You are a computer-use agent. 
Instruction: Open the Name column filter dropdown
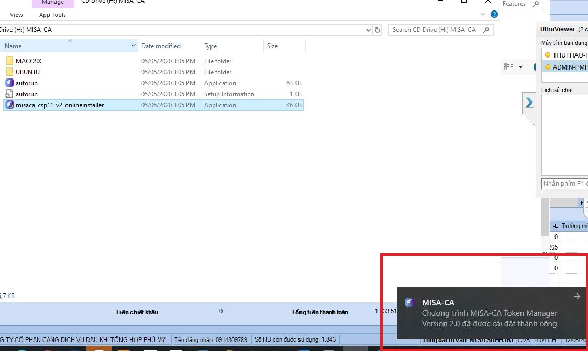pos(134,46)
